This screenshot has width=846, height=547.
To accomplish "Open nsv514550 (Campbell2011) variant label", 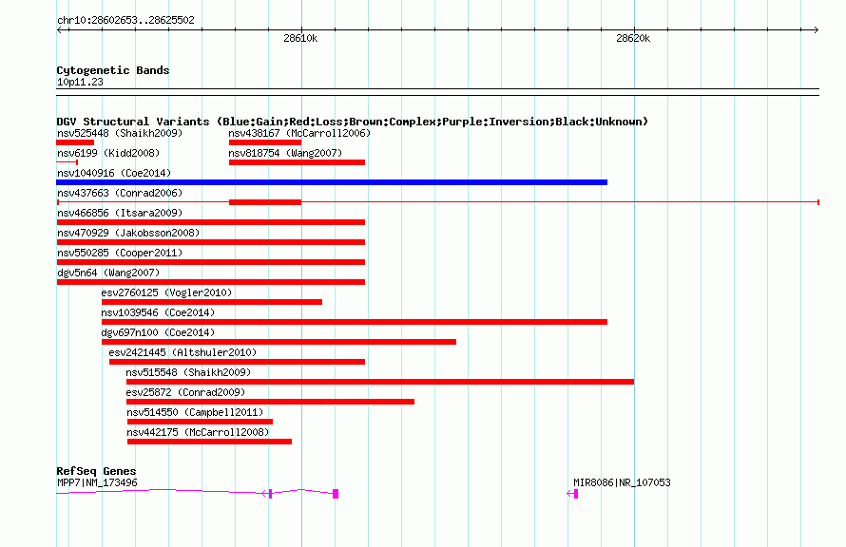I will [195, 412].
